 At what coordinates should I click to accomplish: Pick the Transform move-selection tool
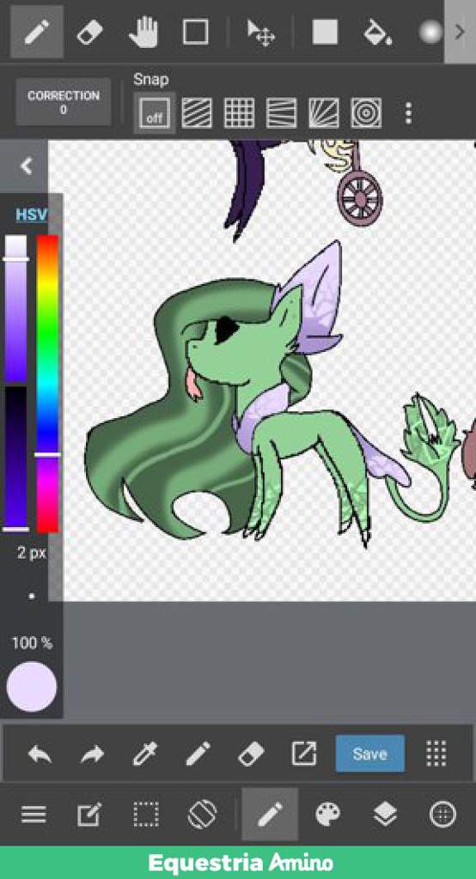(260, 33)
